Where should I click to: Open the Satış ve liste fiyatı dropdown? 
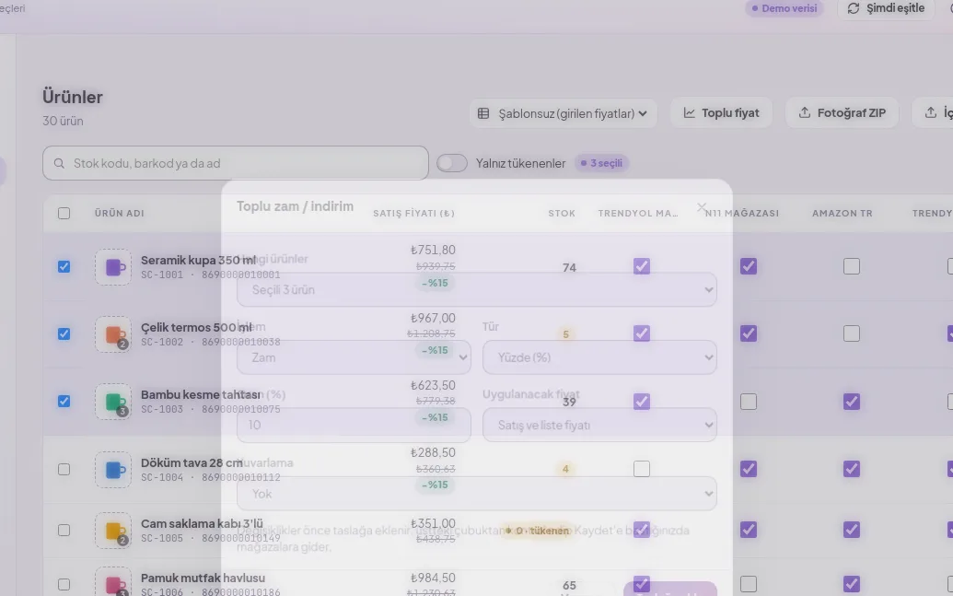pos(599,425)
